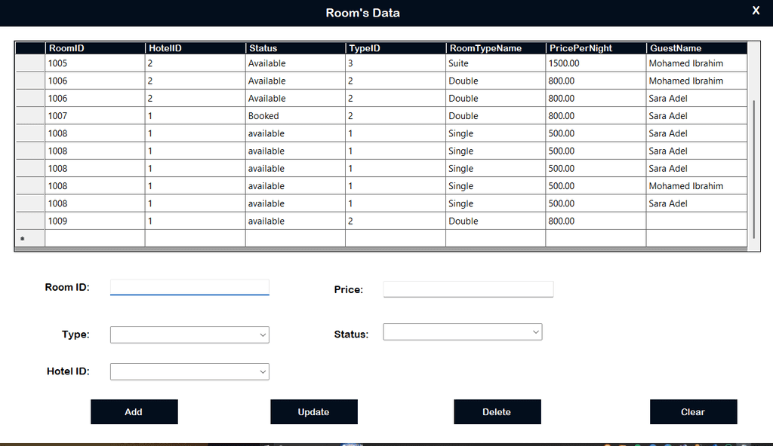This screenshot has width=773, height=446.
Task: Expand the Status combo box
Action: click(463, 331)
